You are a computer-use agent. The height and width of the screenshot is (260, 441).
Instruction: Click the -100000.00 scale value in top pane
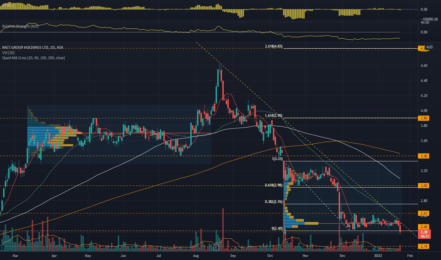point(429,19)
